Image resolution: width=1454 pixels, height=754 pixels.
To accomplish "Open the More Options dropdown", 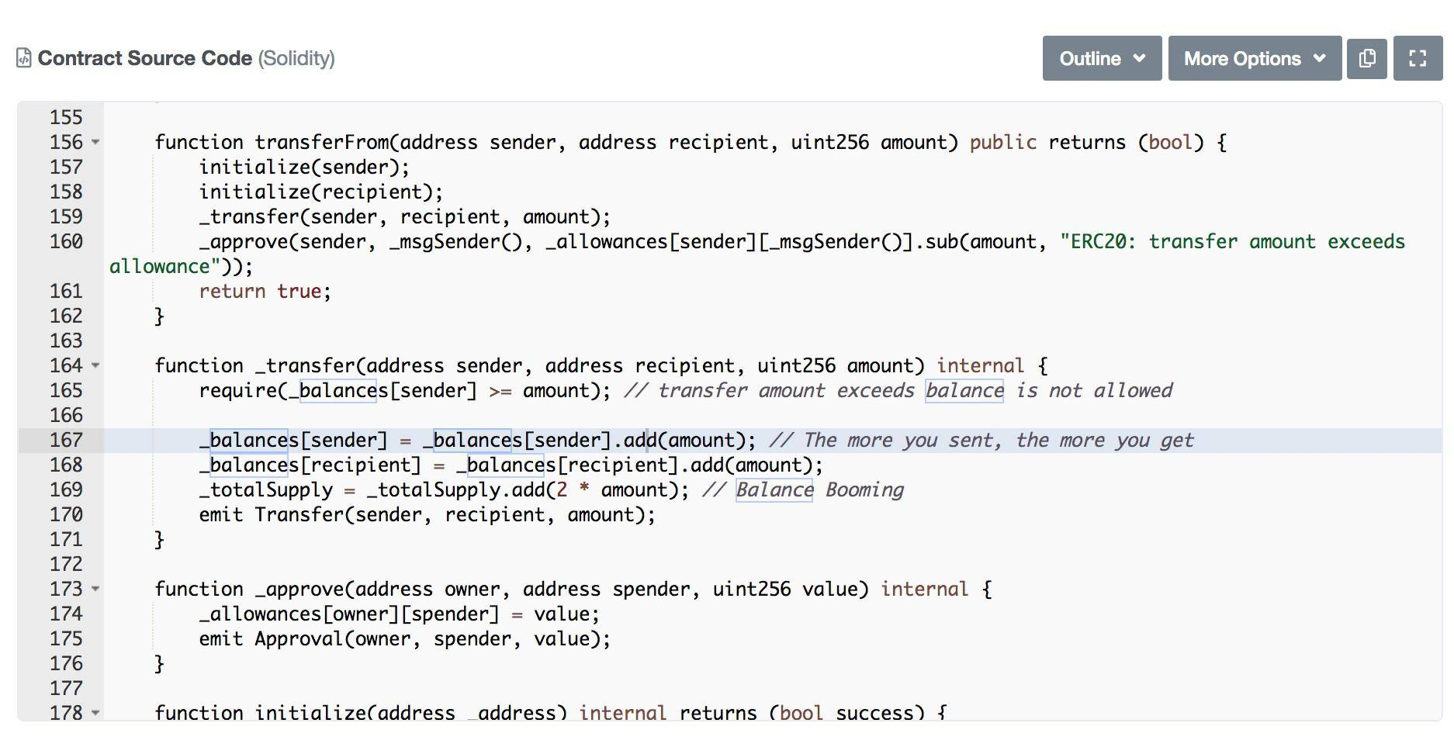I will pyautogui.click(x=1255, y=58).
